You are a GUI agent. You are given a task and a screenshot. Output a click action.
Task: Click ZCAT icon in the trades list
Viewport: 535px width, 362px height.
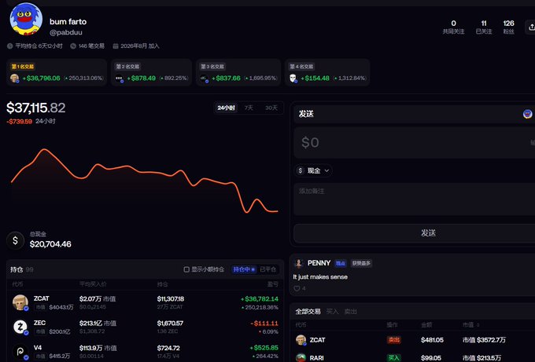pos(301,340)
